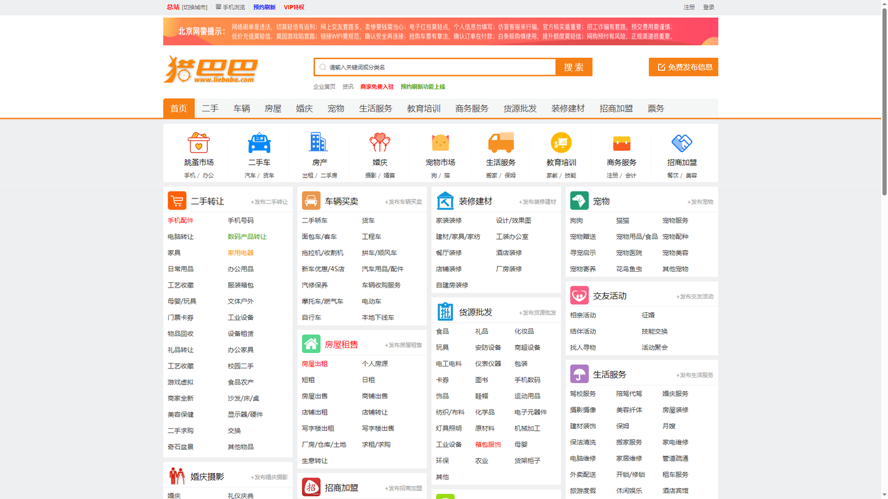The height and width of the screenshot is (499, 888).
Task: Open 摩托车/燃气车 category link
Action: (323, 302)
